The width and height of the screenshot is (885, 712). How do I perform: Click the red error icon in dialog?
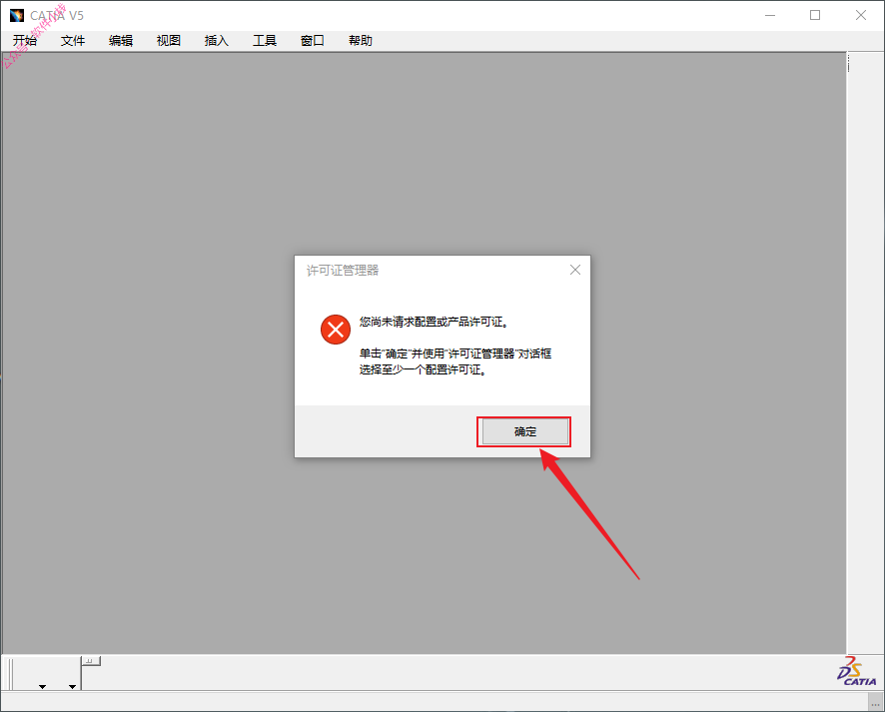click(x=336, y=330)
